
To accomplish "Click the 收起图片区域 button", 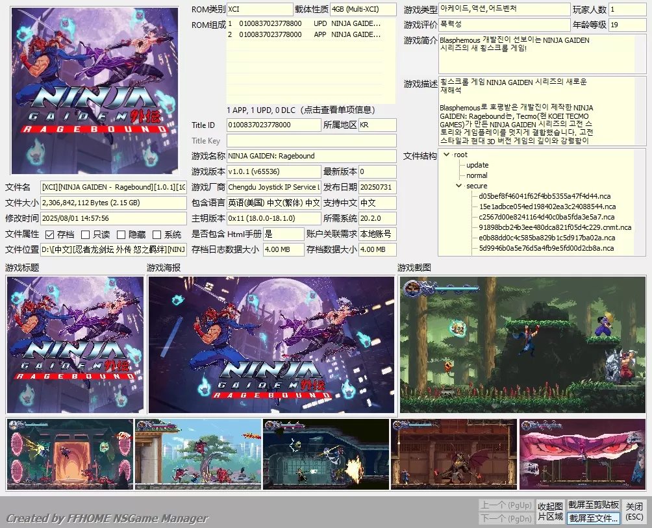I will pyautogui.click(x=549, y=510).
